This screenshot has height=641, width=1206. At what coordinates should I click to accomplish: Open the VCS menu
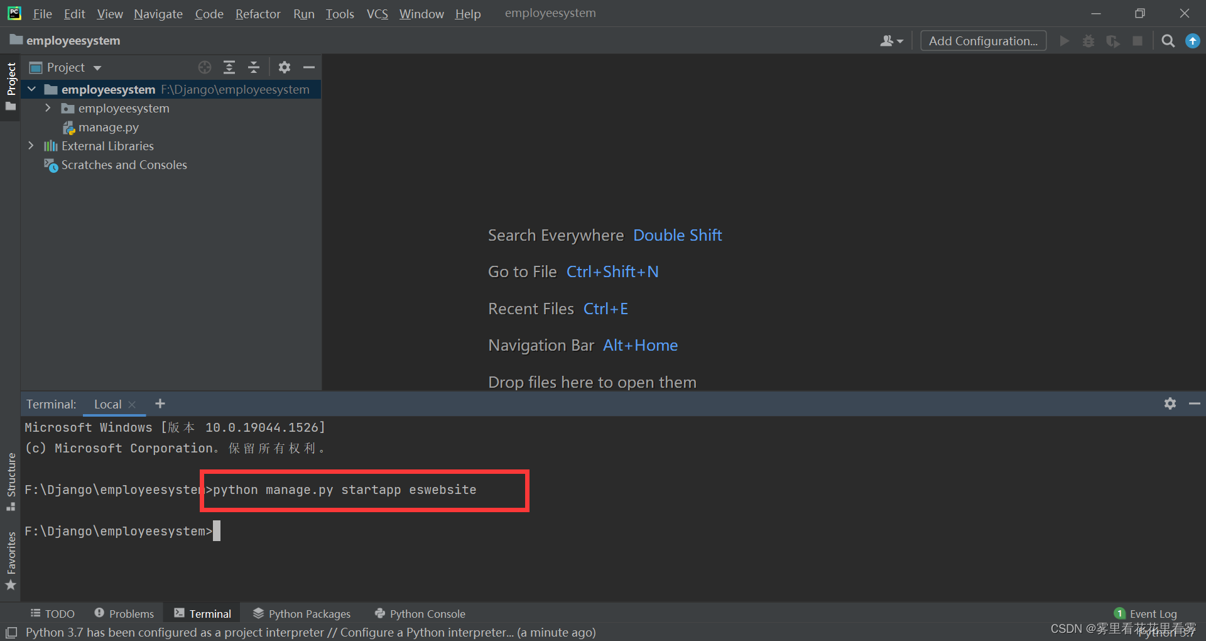point(378,14)
